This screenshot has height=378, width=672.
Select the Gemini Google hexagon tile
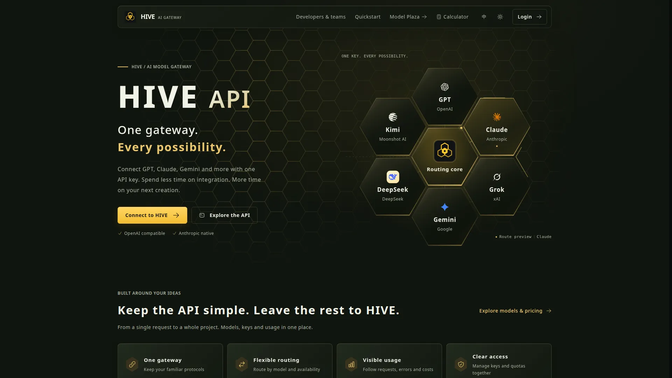coord(444,217)
